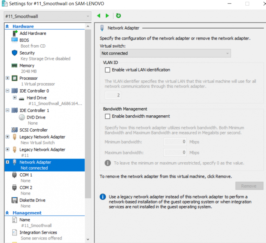The image size is (266, 243).
Task: Enable bandwidth management checkbox
Action: [x=107, y=116]
